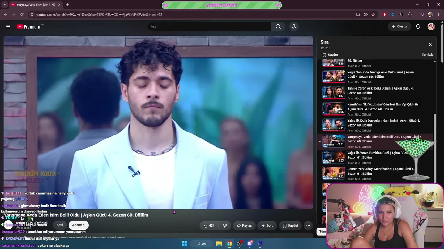The image size is (444, 249).
Task: Select thumbnail with 7:51 duration in queue
Action: [x=334, y=141]
